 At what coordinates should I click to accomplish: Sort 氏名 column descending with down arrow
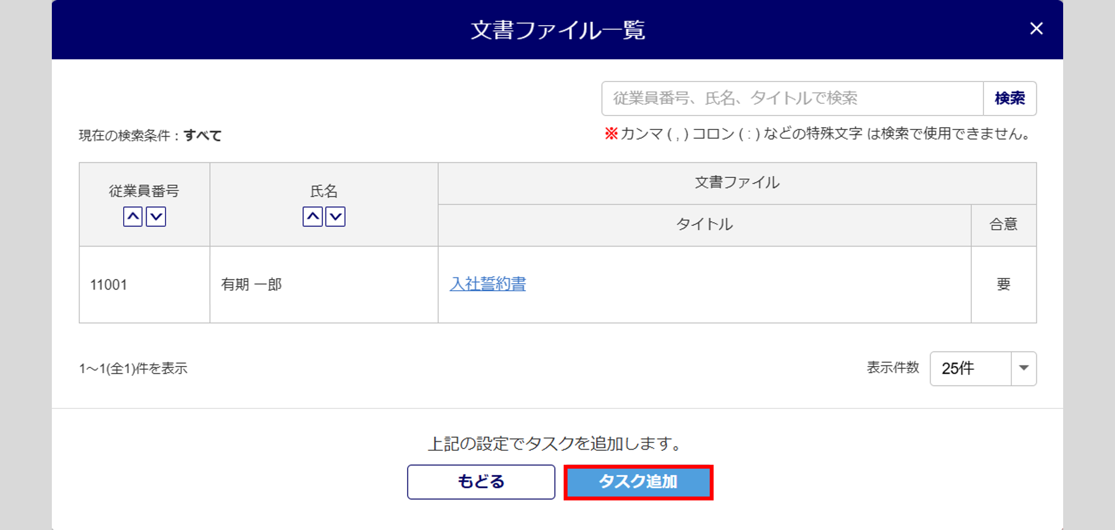click(x=336, y=216)
